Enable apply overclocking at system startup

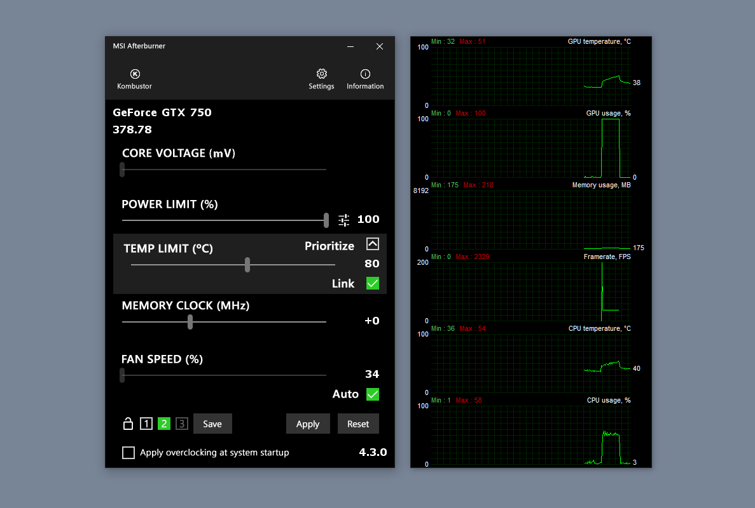coord(128,452)
